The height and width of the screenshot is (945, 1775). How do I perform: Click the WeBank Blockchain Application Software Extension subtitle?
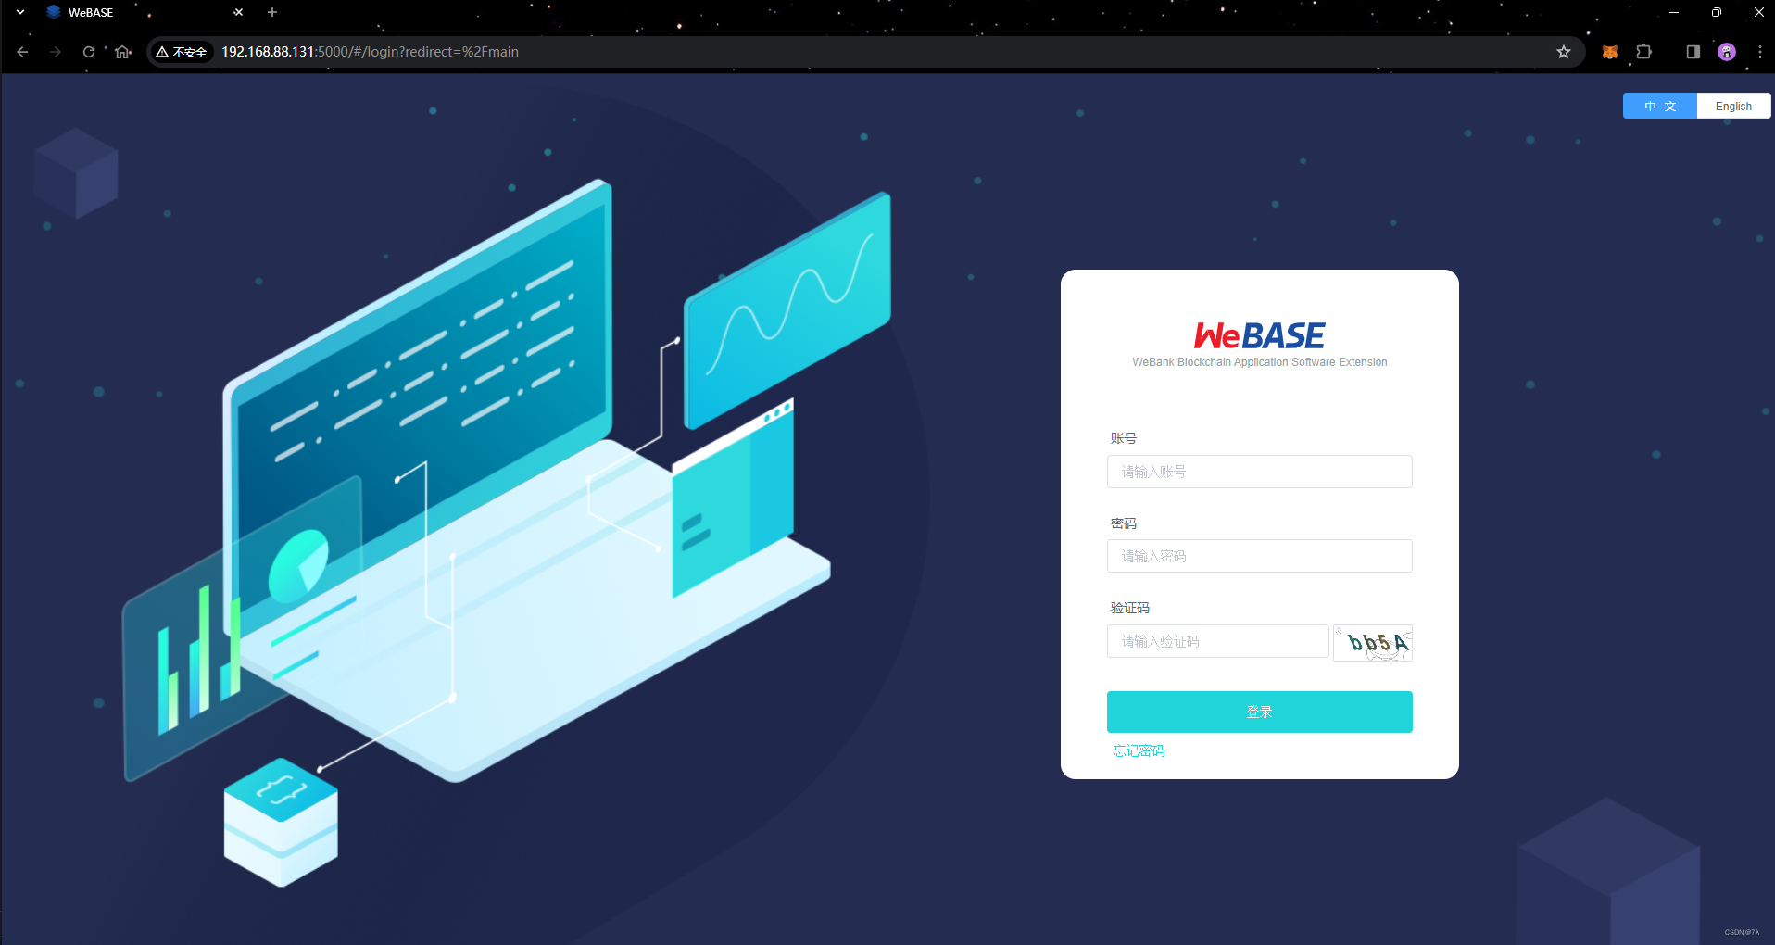tap(1259, 362)
